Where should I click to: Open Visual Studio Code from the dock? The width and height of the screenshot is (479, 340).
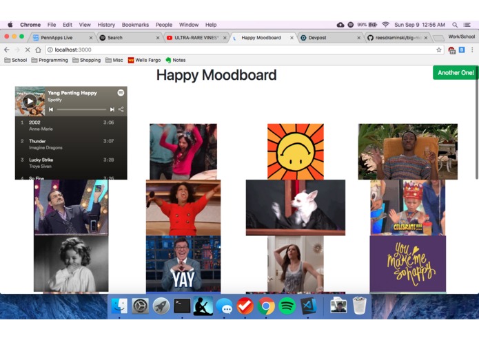[x=308, y=306]
